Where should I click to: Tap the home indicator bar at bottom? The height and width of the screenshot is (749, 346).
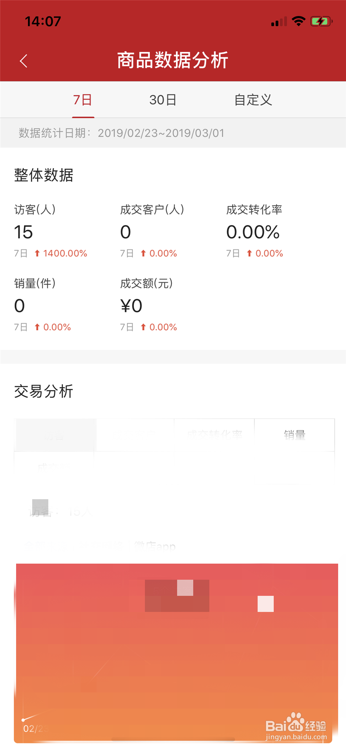173,740
